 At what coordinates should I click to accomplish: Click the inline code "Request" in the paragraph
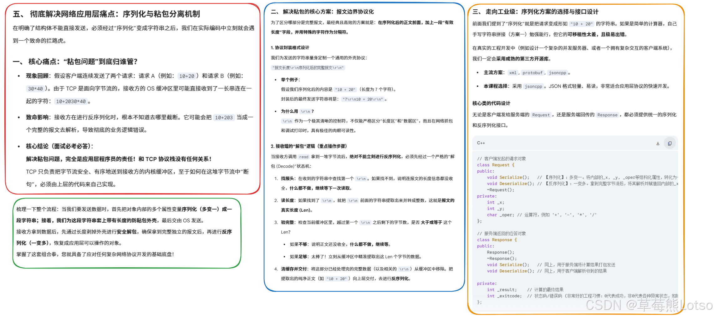541,115
